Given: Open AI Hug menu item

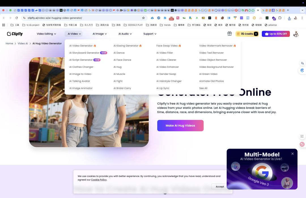Looking at the screenshot, I should coord(118,67).
